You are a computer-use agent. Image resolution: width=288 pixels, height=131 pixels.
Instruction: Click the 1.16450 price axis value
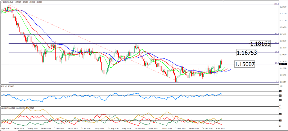pyautogui.click(x=283, y=55)
